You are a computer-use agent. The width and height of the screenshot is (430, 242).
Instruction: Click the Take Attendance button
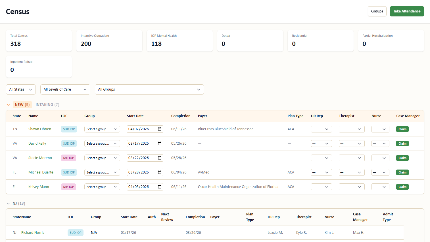pos(407,11)
